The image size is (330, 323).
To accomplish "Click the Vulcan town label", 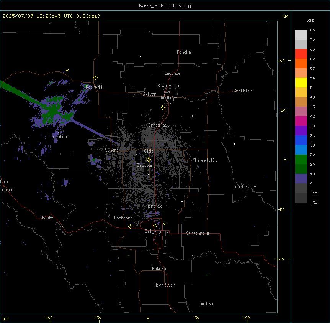I will [207, 304].
